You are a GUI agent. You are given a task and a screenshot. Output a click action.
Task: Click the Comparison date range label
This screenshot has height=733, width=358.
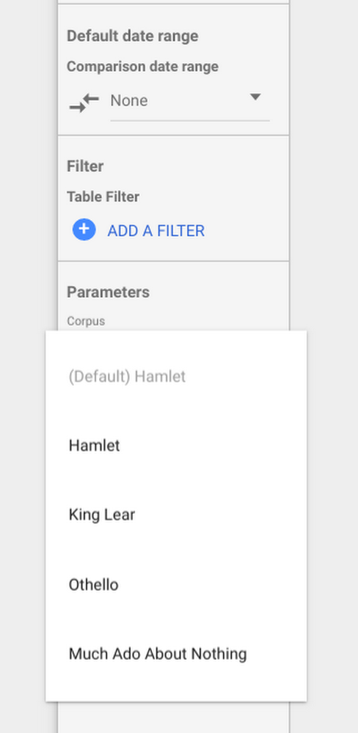(143, 67)
